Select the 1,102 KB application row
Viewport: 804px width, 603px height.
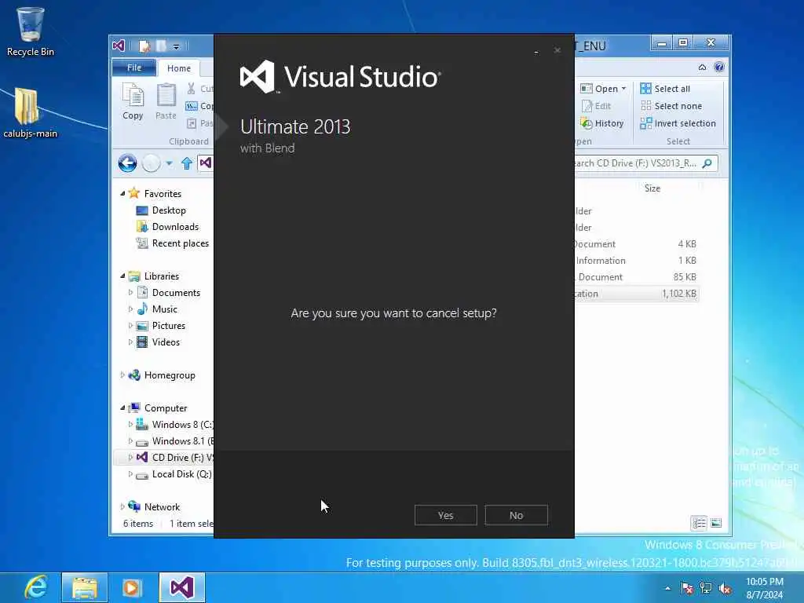636,294
